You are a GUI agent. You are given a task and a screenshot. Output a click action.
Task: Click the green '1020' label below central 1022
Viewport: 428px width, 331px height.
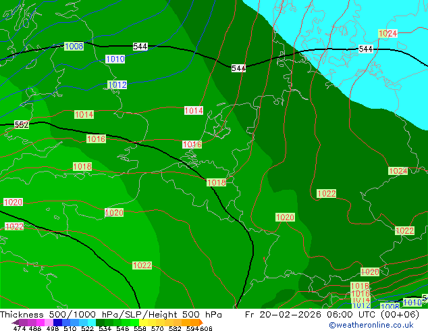(x=286, y=217)
